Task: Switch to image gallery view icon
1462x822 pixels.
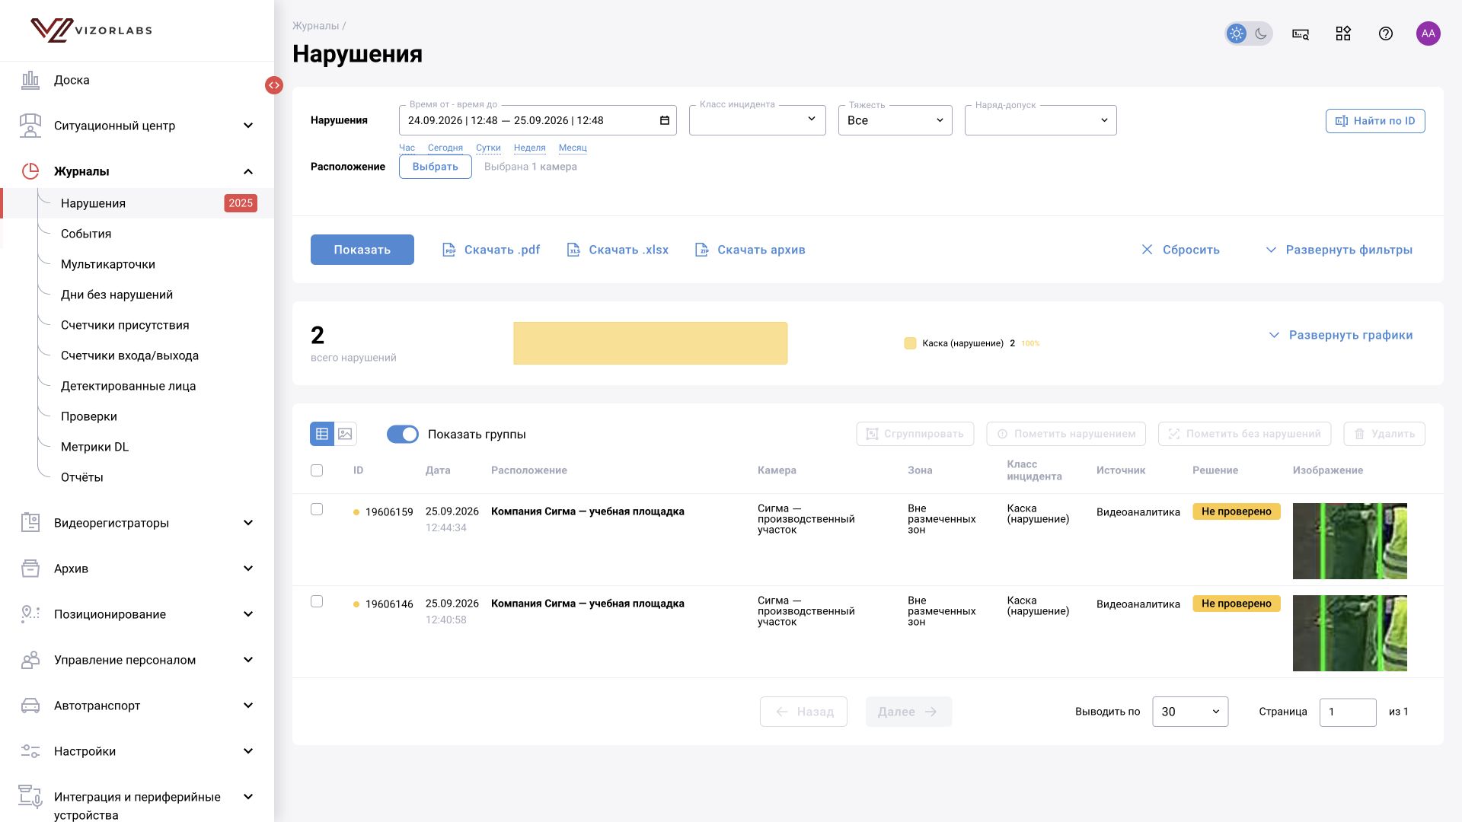Action: coord(346,434)
